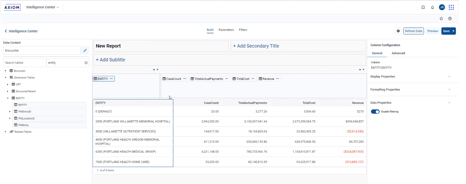Toggle Enable filtering switch

click(x=375, y=112)
